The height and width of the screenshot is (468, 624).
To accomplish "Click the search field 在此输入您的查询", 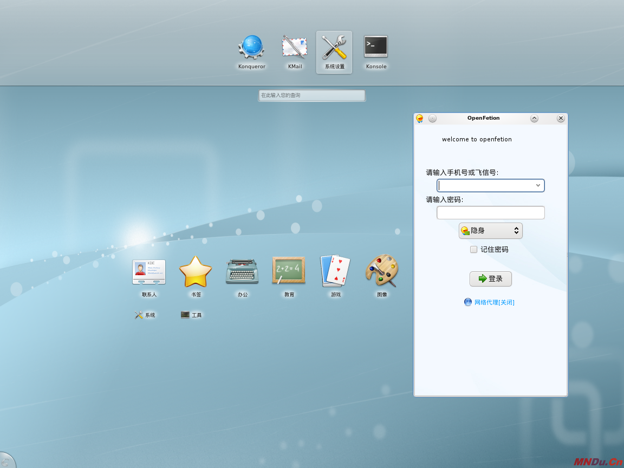I will pos(312,95).
